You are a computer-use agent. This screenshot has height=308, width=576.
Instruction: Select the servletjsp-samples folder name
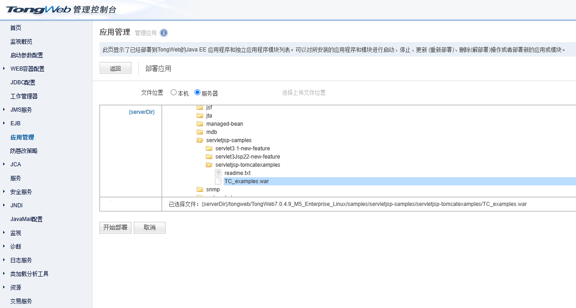tap(229, 140)
